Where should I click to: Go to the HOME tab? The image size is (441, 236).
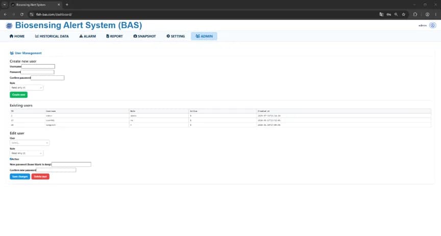[x=17, y=36]
